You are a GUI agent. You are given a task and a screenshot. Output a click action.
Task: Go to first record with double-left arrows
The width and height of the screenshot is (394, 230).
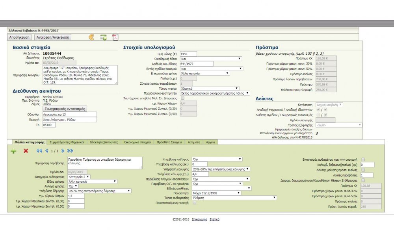coord(39,151)
